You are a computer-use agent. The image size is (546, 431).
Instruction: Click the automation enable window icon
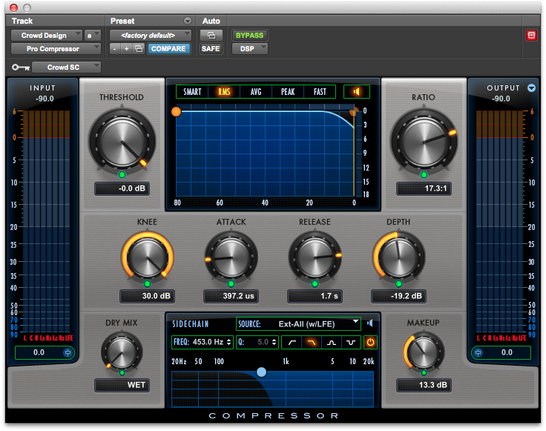(x=211, y=35)
